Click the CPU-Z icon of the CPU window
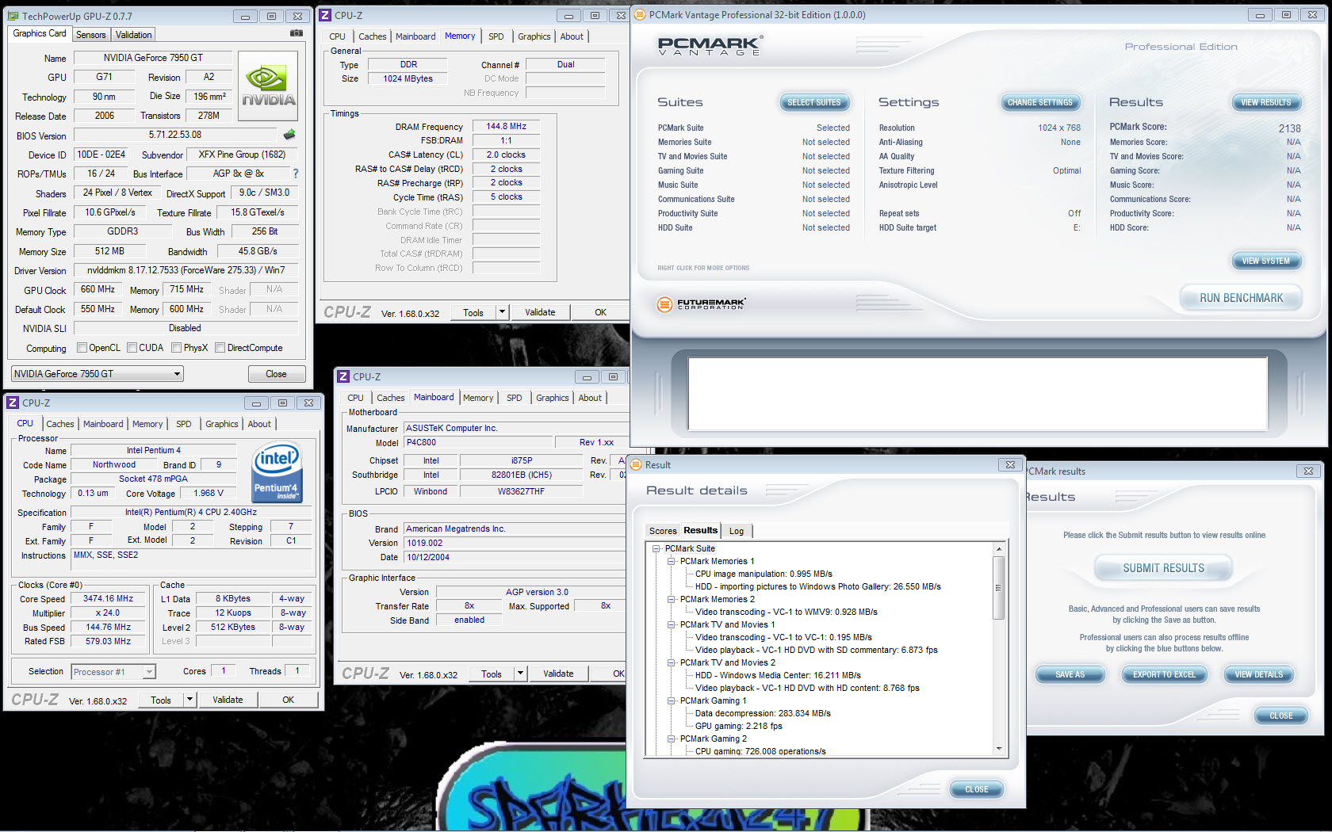The image size is (1332, 832). coord(13,403)
